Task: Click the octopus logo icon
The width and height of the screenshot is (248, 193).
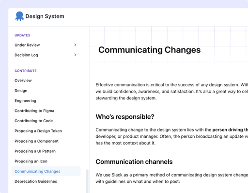Action: pos(19,16)
